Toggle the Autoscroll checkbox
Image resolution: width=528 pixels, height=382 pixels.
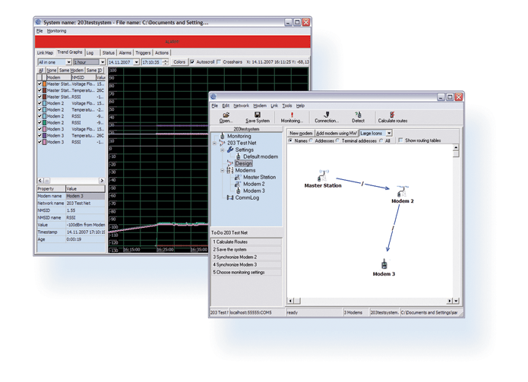pyautogui.click(x=192, y=62)
